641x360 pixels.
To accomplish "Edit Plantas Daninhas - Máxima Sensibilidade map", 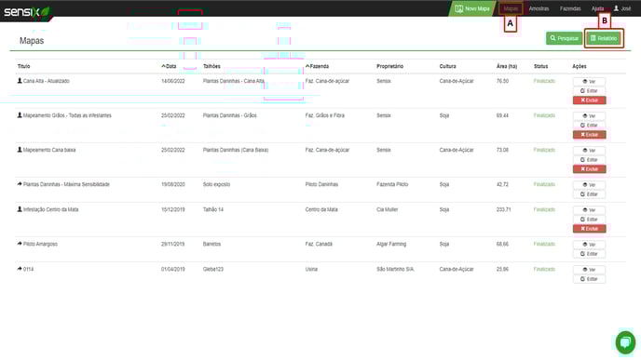I will click(x=589, y=194).
